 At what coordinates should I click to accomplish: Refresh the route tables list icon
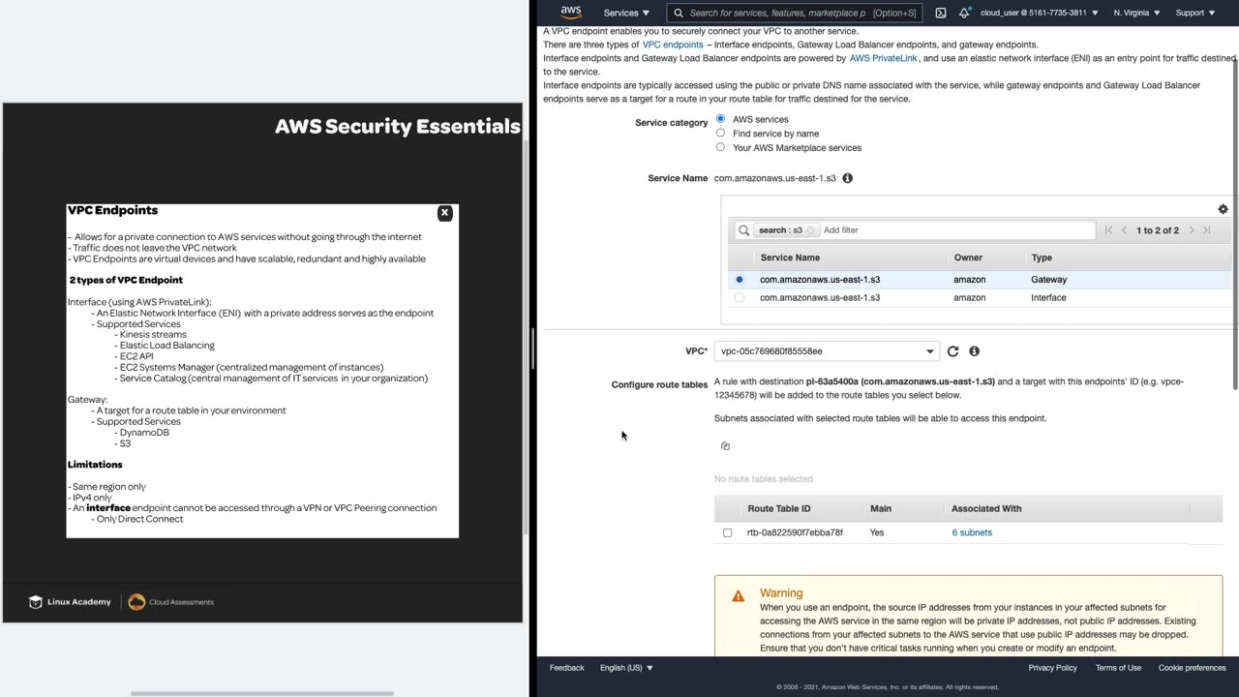[725, 446]
